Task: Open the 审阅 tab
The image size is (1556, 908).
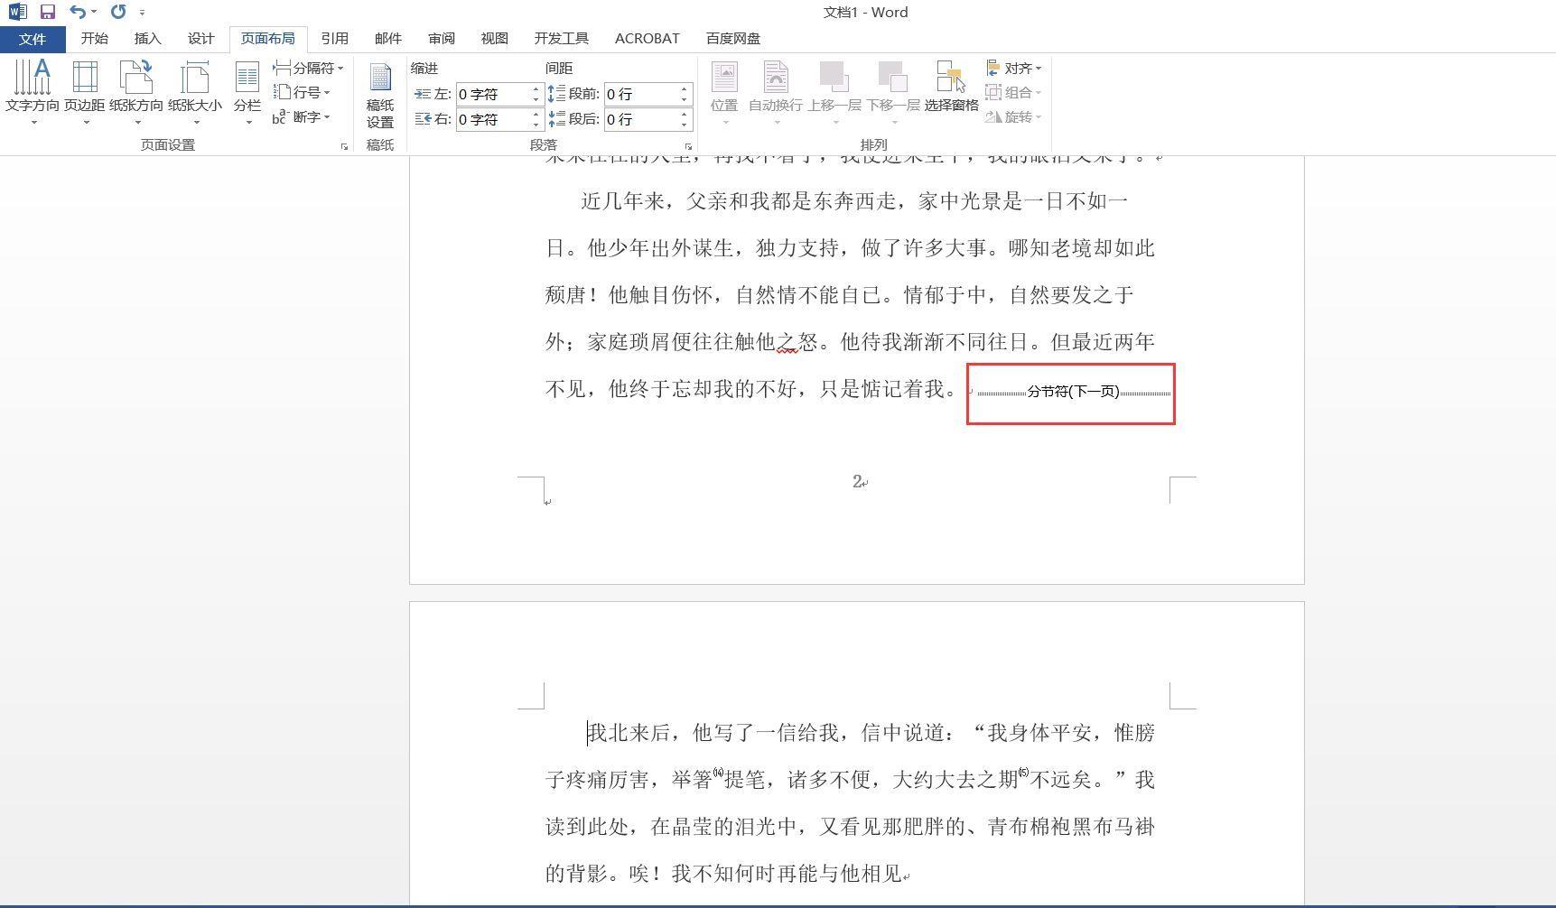Action: tap(442, 39)
